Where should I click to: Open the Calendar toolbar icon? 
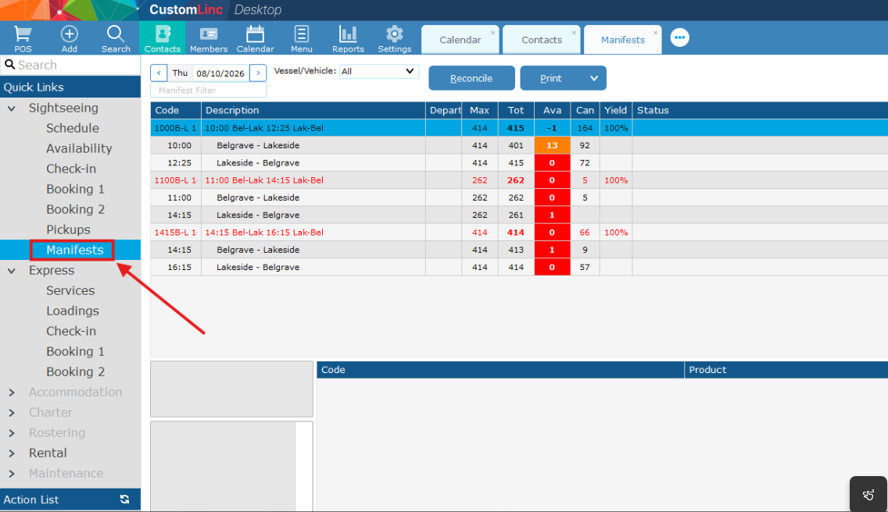point(255,38)
